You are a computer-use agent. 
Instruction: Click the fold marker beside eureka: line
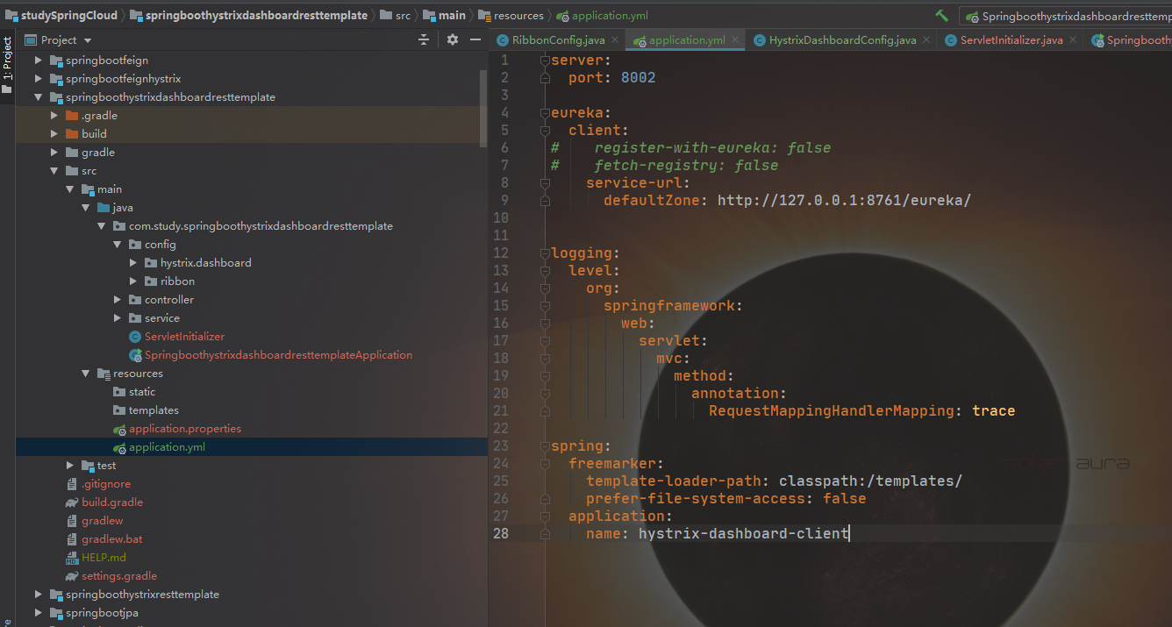pos(545,113)
